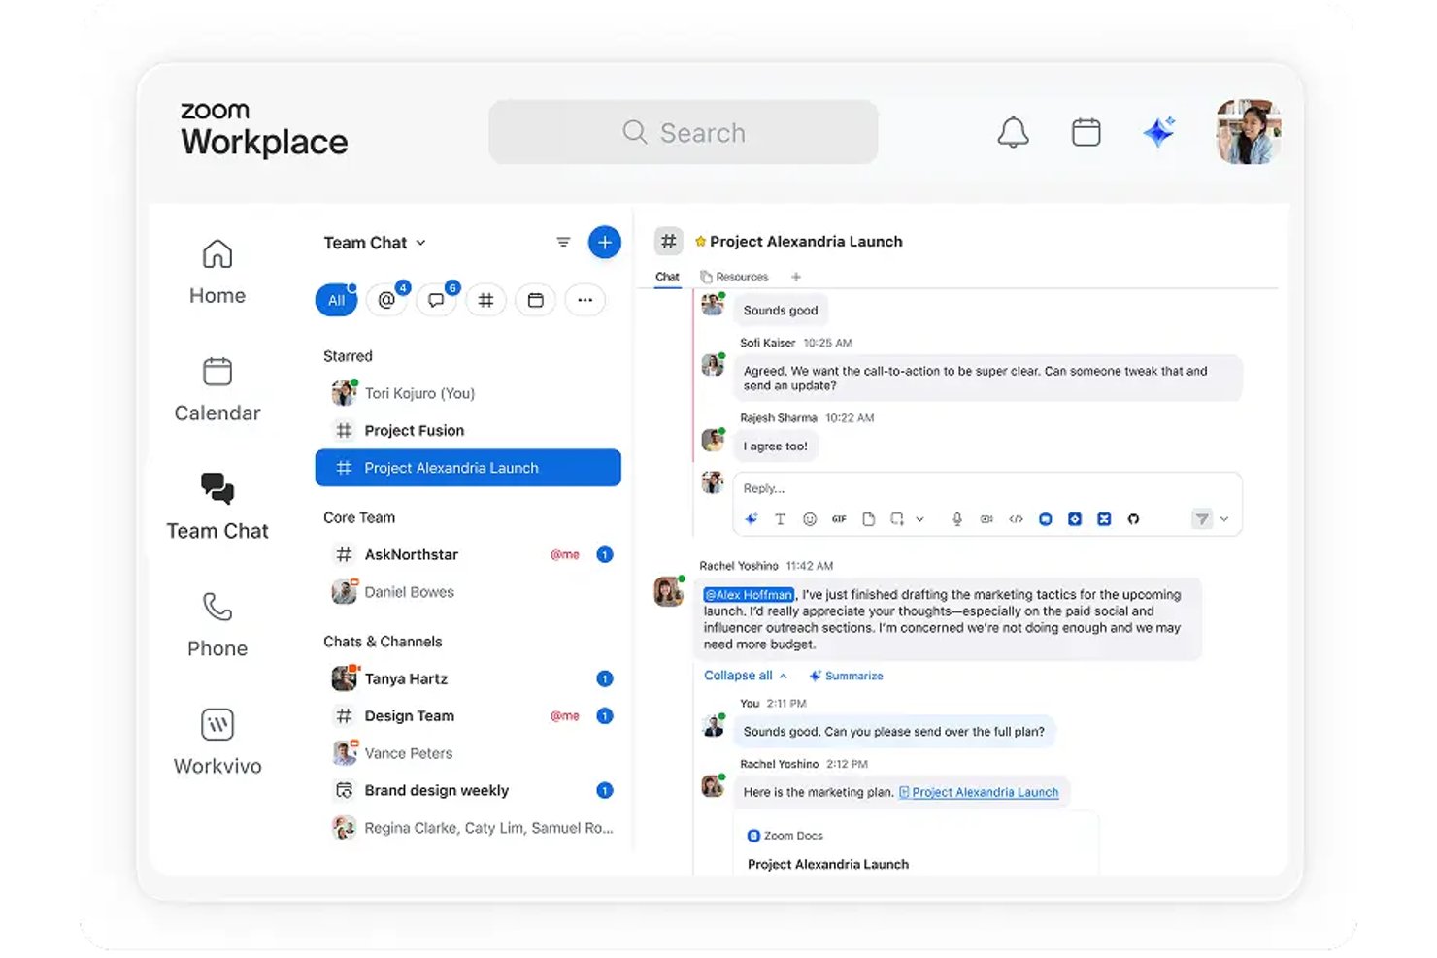Select the All filter pill
The width and height of the screenshot is (1437, 958).
point(336,300)
